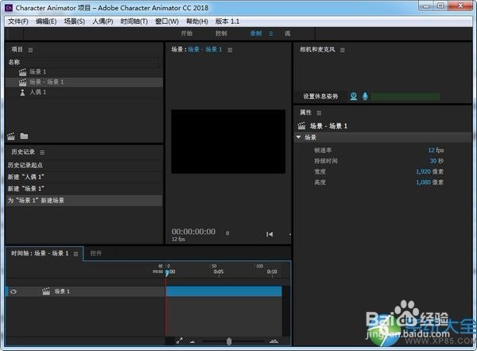Open the 时间轴 panel menu
Viewport: 477px width, 351px height.
click(76, 254)
